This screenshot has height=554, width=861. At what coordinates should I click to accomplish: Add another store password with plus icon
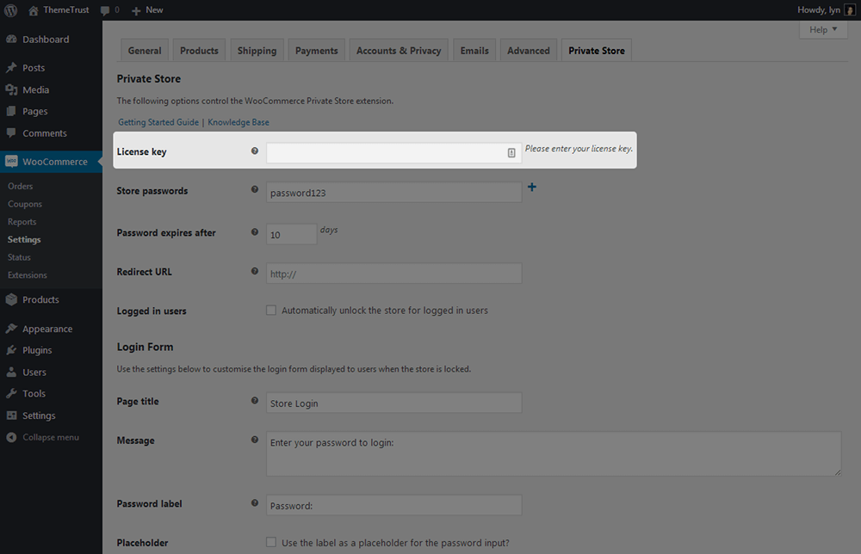tap(531, 187)
